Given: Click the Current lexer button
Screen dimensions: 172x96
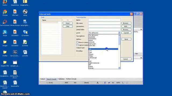Looking at the screenshot, I should coord(126,33).
